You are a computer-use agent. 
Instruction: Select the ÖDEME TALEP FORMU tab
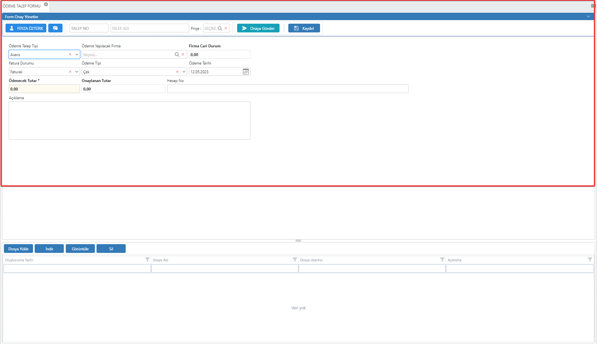pyautogui.click(x=22, y=6)
